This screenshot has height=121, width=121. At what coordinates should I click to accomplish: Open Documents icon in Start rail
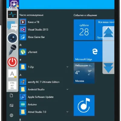click(x=11, y=95)
